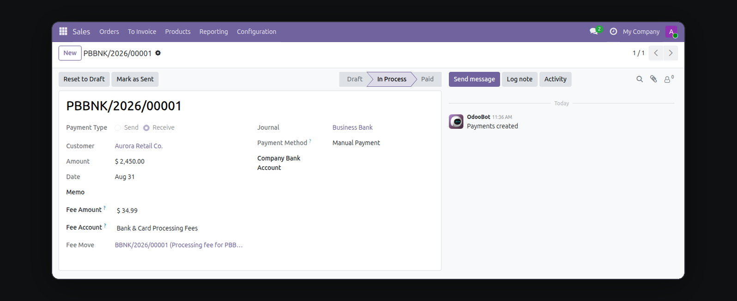Viewport: 737px width, 301px height.
Task: Click Reset to Draft button
Action: [84, 79]
